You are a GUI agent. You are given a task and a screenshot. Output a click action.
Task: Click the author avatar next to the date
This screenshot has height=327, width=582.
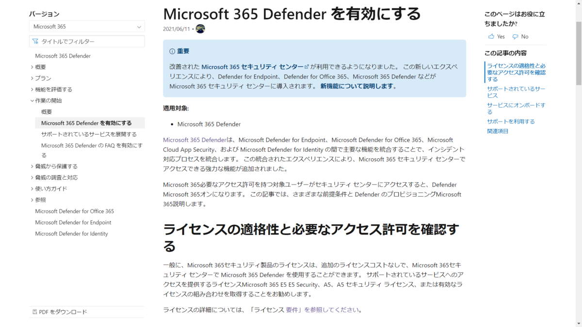[200, 29]
